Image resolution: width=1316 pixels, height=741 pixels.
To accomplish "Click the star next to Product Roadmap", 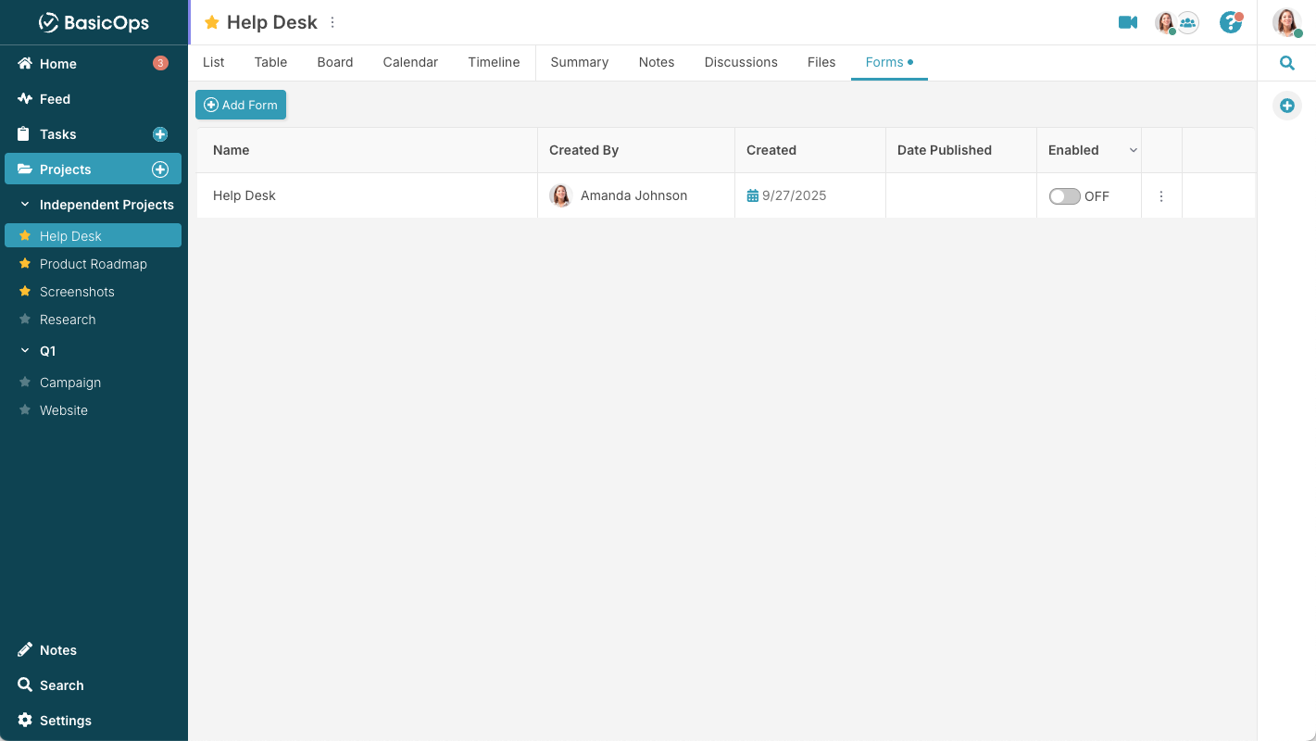I will click(23, 264).
